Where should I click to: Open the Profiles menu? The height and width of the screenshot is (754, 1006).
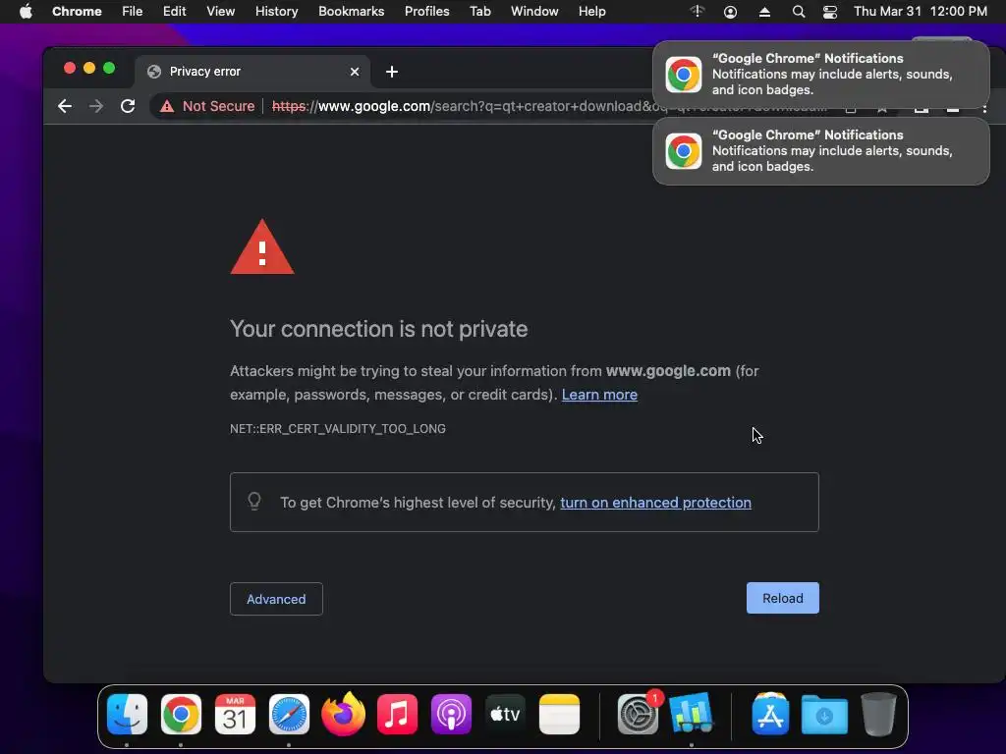pyautogui.click(x=426, y=12)
